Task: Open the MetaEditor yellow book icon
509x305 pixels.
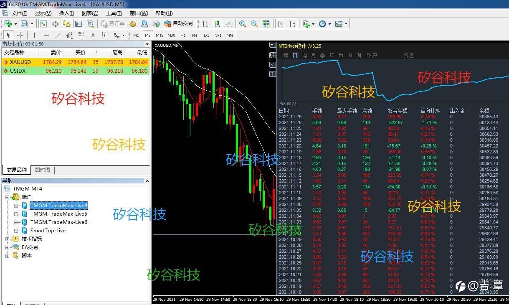Action: tap(133, 24)
